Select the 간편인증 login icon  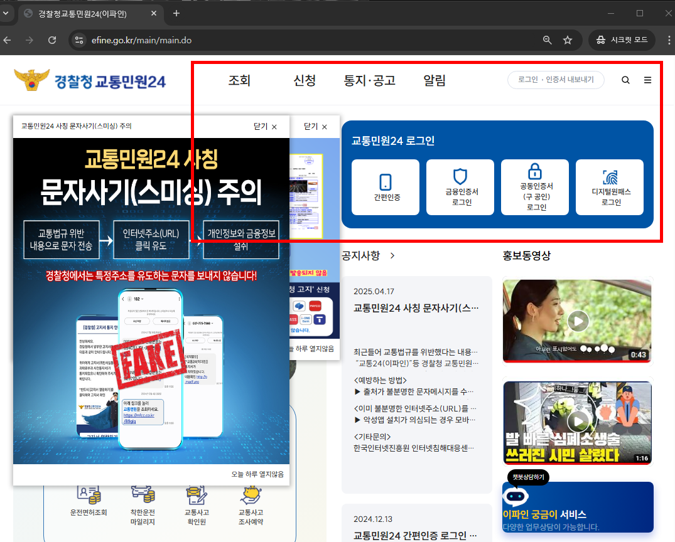385,187
